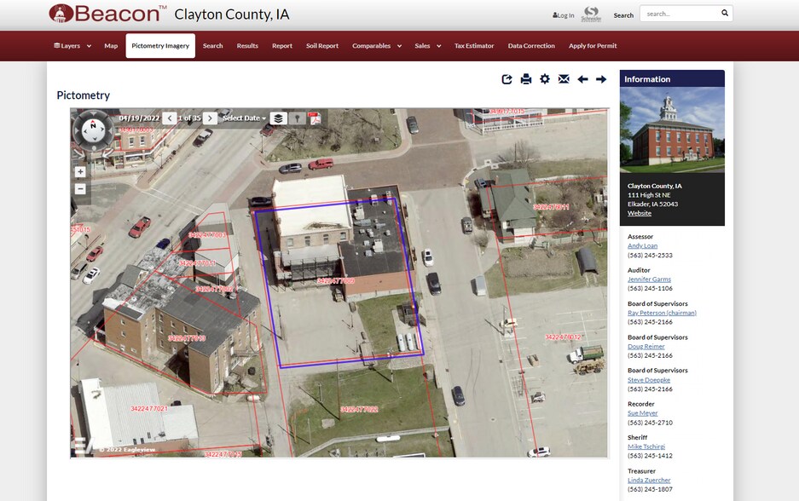Switch to the Tax Estimator tab
The height and width of the screenshot is (501, 799).
coord(474,46)
